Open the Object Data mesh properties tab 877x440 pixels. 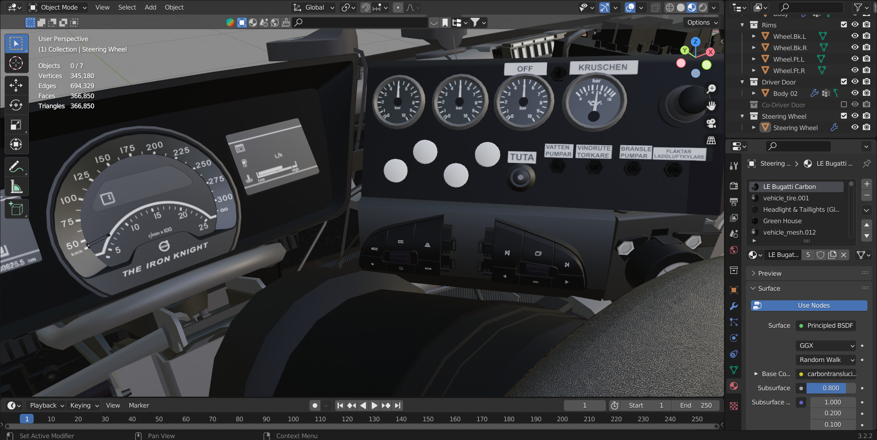tap(734, 370)
